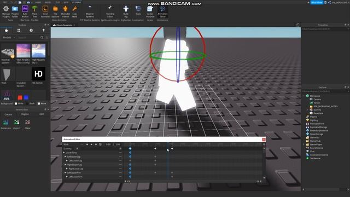Expand the StarterPlayer node in Explorer

[304, 144]
